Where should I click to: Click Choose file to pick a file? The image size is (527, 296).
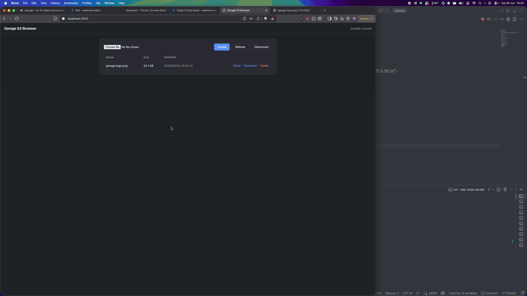pyautogui.click(x=112, y=47)
